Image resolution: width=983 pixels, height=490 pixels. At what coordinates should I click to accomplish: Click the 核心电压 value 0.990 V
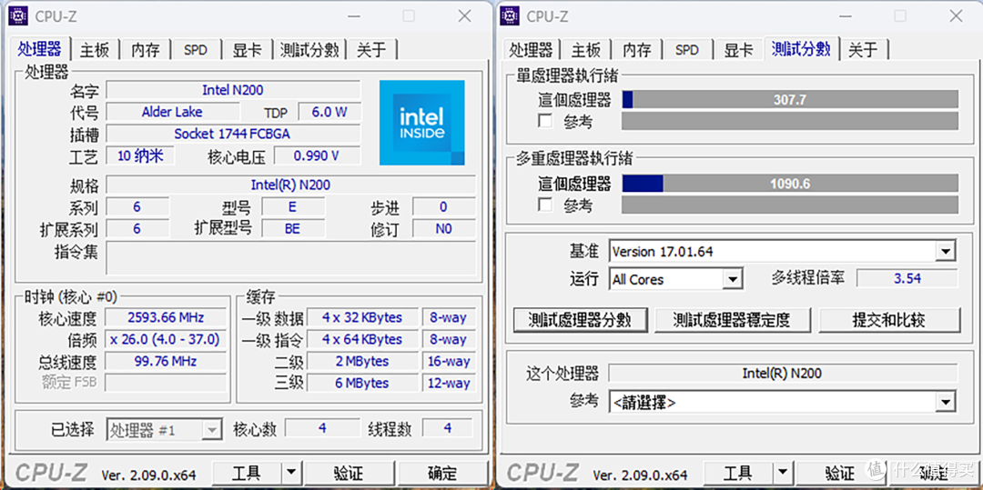[318, 155]
